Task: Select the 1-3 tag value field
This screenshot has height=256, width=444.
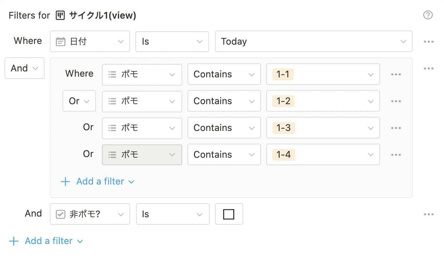Action: pos(323,128)
